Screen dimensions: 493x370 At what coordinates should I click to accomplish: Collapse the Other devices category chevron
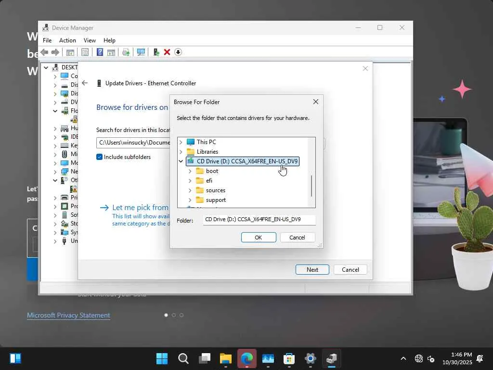pyautogui.click(x=55, y=180)
